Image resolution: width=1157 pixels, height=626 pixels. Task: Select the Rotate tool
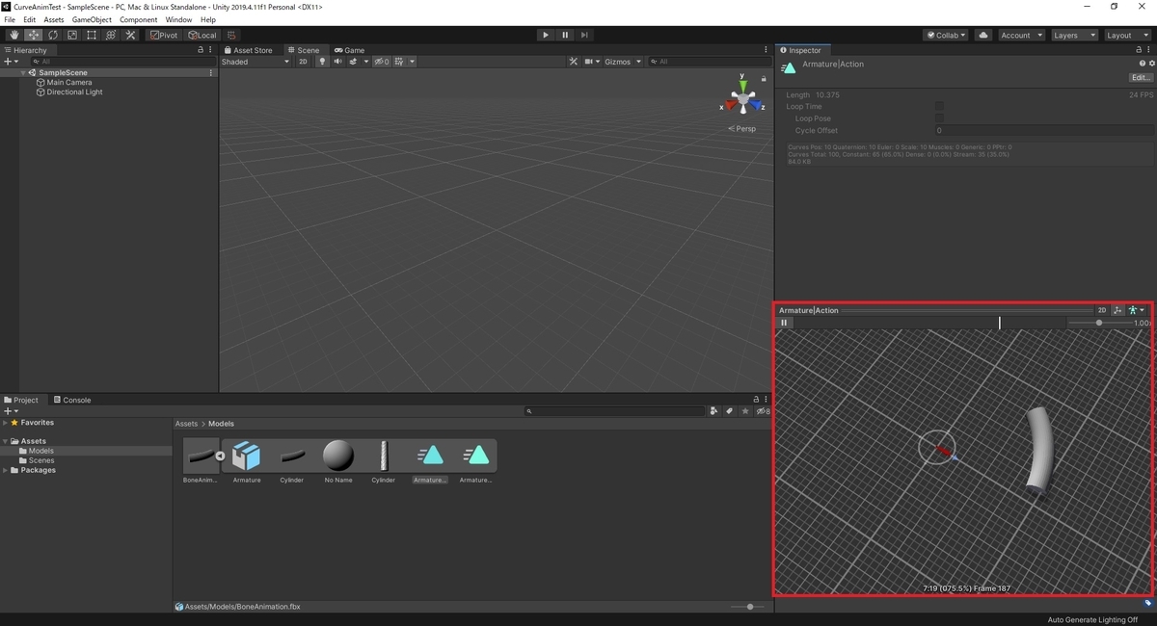click(x=52, y=35)
